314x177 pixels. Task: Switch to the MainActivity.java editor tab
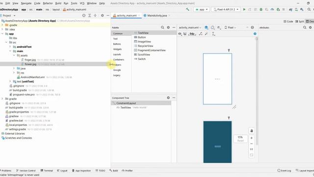[157, 15]
